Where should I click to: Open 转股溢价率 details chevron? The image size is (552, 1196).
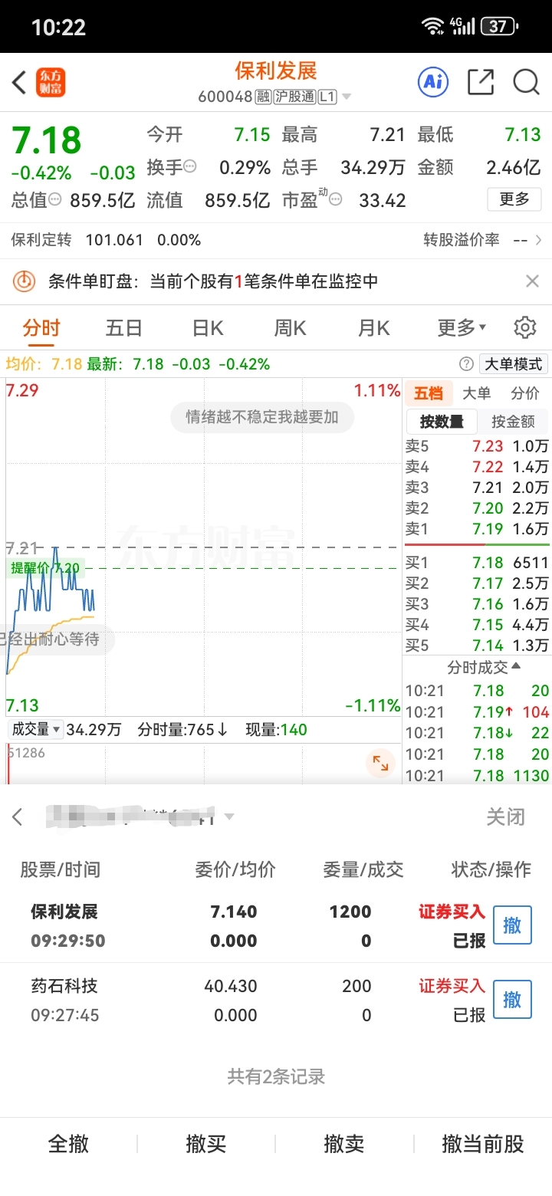click(x=539, y=240)
